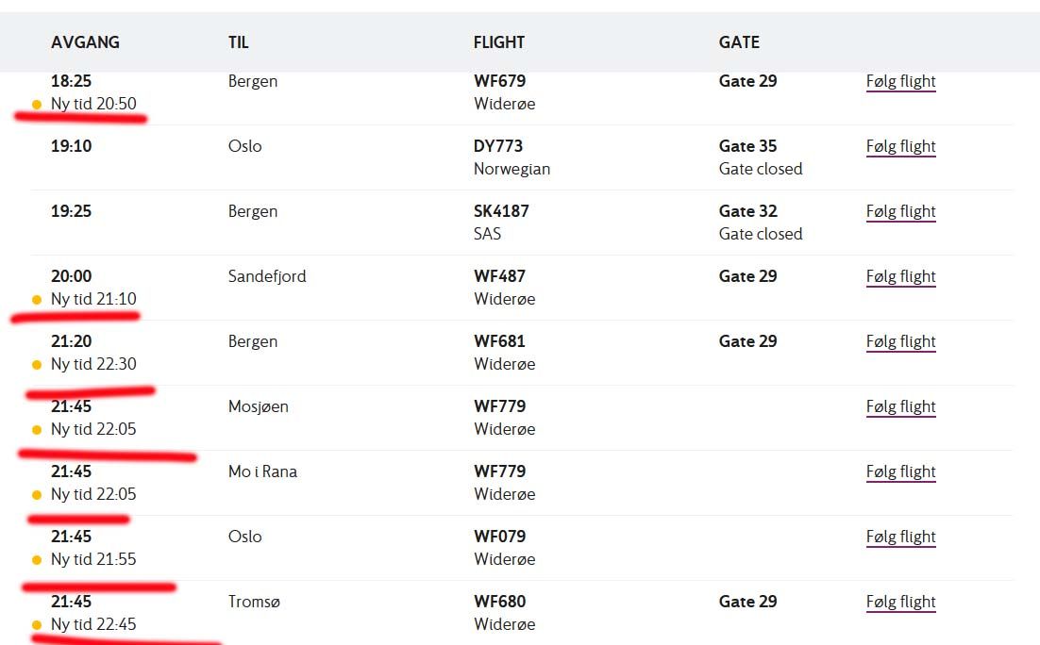Viewport: 1040px width, 645px height.
Task: Follow Widerøe flight WF679 to Bergen
Action: click(900, 81)
